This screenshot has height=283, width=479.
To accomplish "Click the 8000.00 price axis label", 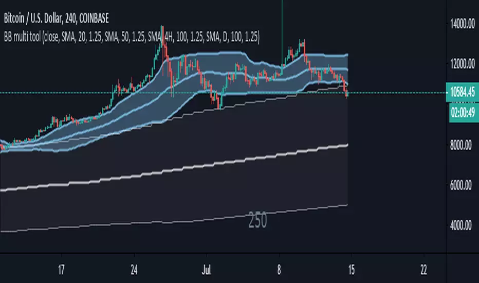I will pos(460,145).
